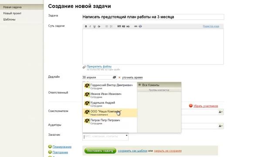The height and width of the screenshot is (157, 279).
Task: Apply italic formatting in the editor toolbar
Action: click(90, 26)
